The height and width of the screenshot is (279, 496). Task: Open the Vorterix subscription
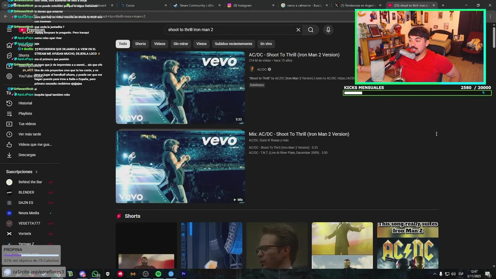tap(25, 234)
